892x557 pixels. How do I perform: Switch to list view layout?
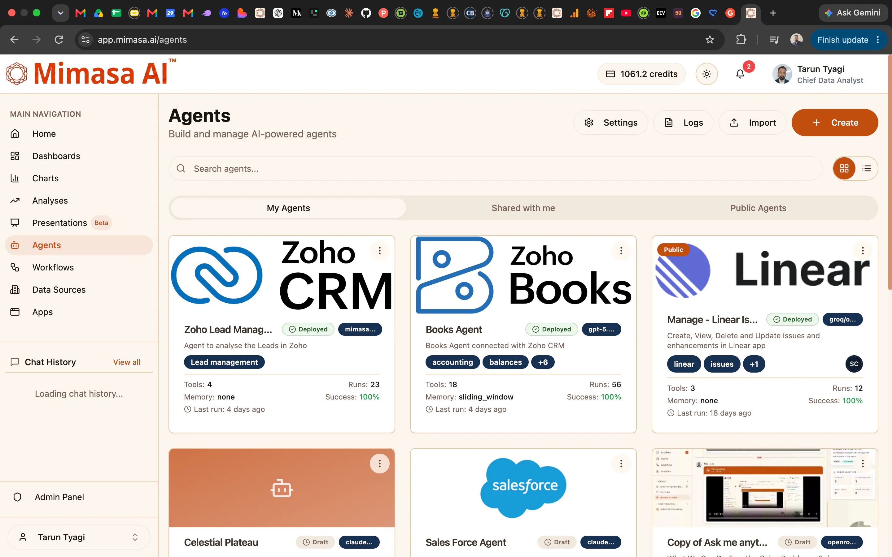tap(866, 168)
